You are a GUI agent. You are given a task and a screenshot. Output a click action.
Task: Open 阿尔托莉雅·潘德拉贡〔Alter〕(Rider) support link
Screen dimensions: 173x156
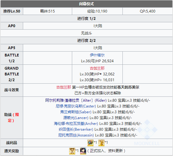pyautogui.click(x=76, y=100)
